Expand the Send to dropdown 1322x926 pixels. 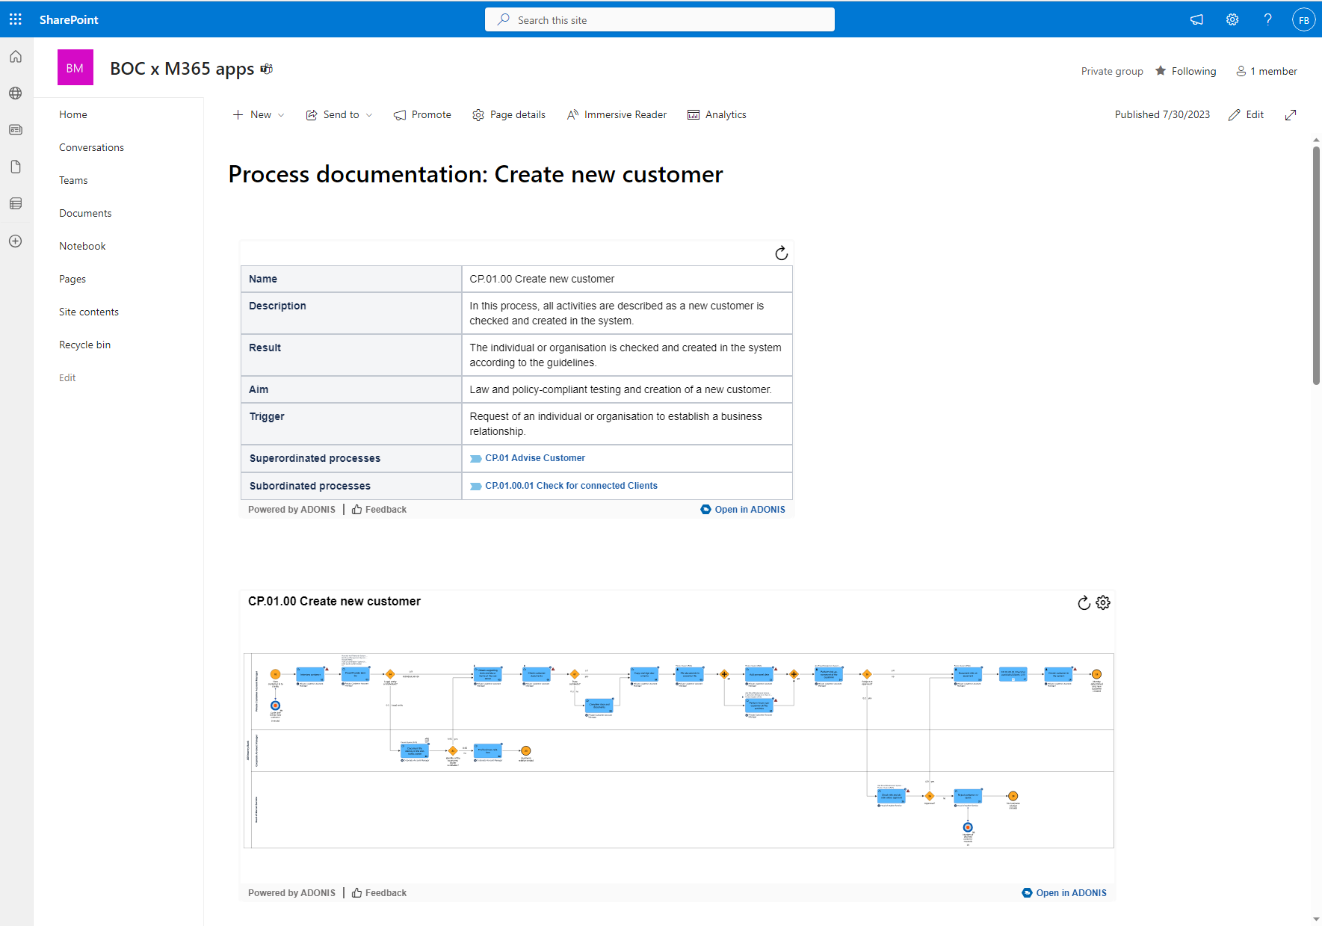(339, 114)
